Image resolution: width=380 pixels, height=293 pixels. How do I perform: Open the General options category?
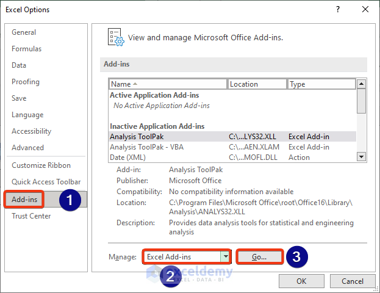pyautogui.click(x=24, y=32)
